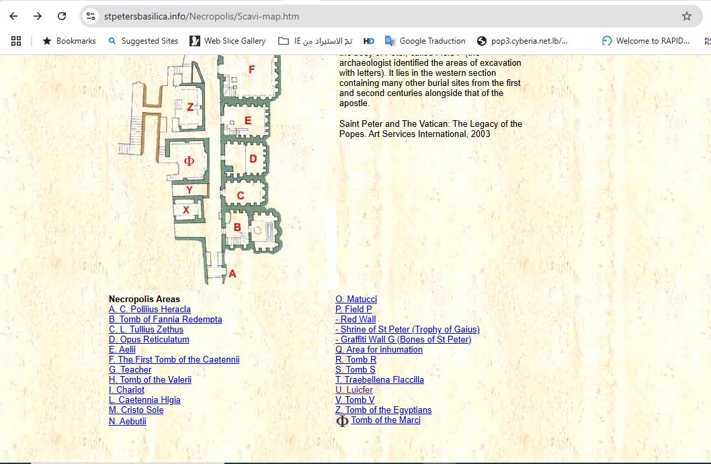Click the Tomb of the Marci link
The image size is (711, 464).
click(x=385, y=420)
